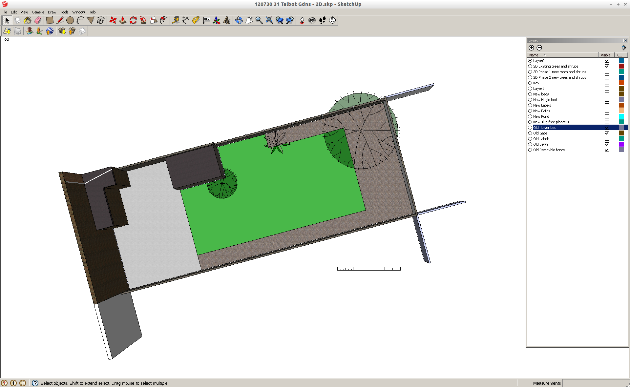Activate the Push/Pull tool

click(x=123, y=20)
